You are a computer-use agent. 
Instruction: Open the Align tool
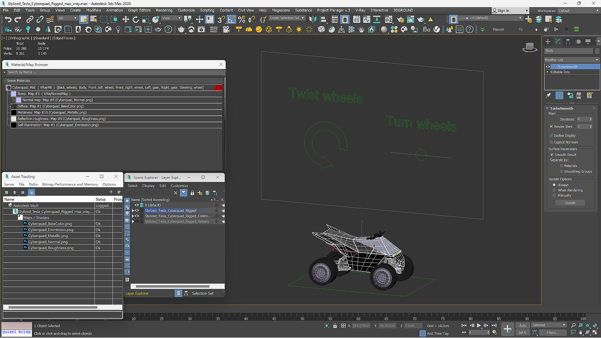coord(323,19)
